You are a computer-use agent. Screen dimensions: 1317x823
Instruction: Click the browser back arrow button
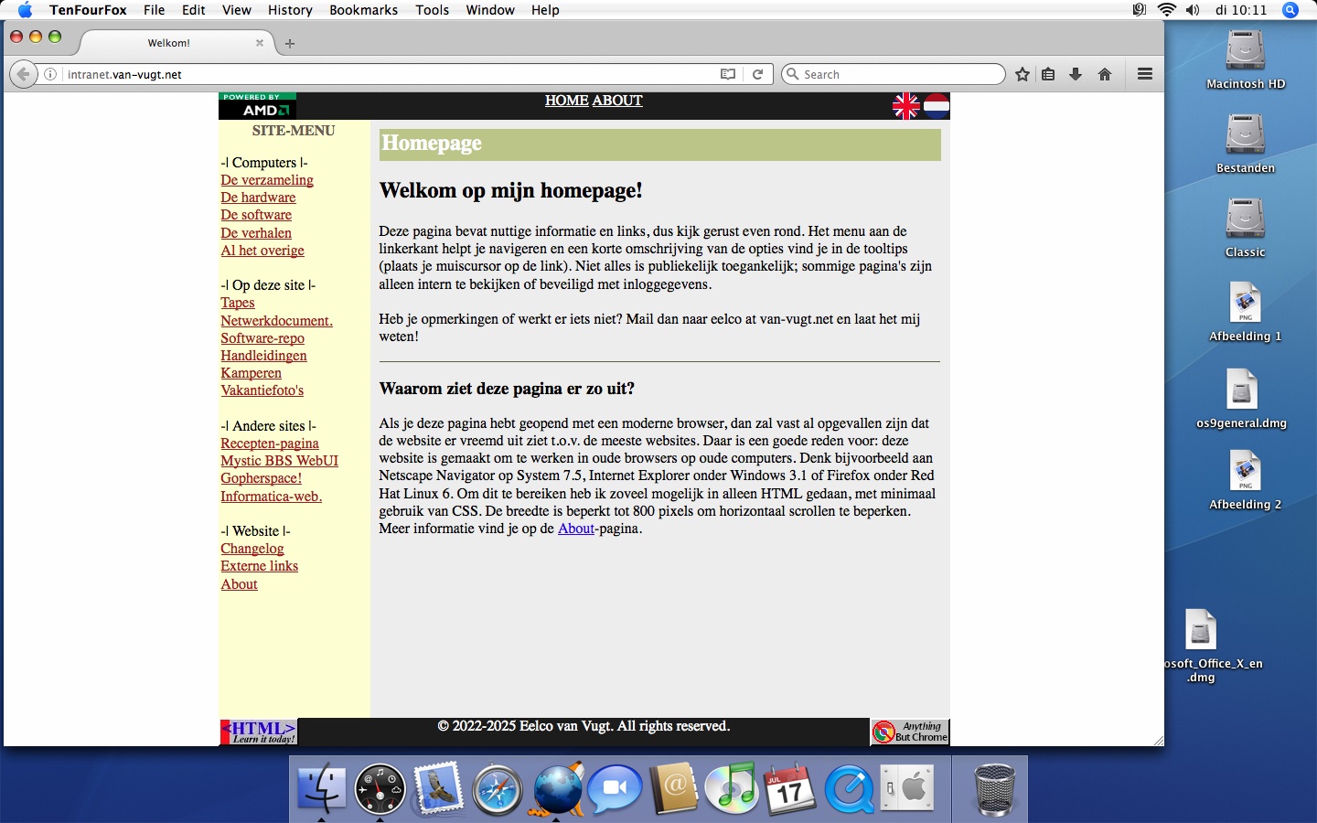coord(24,74)
